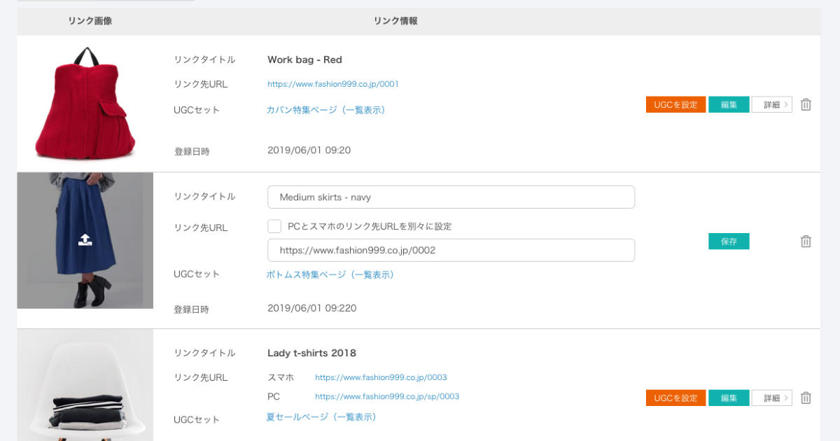
Task: Save Medium skirts changes with 保存 button
Action: pos(729,241)
